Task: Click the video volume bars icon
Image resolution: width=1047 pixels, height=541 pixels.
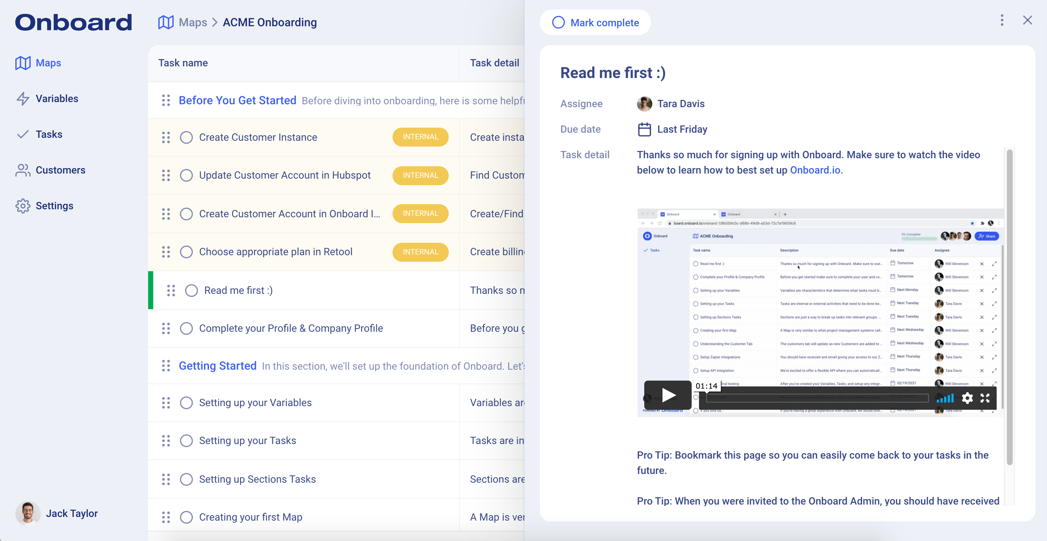Action: click(x=945, y=398)
